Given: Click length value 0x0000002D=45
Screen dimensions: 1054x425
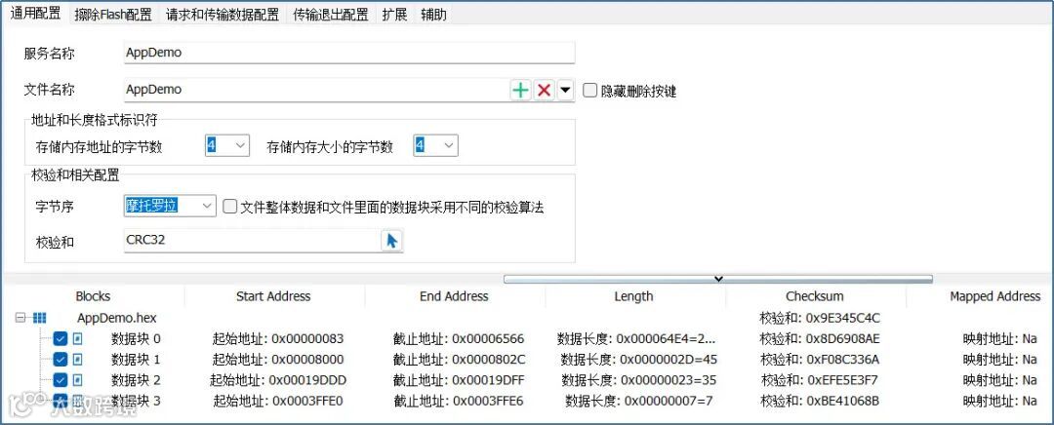Looking at the screenshot, I should click(x=638, y=360).
